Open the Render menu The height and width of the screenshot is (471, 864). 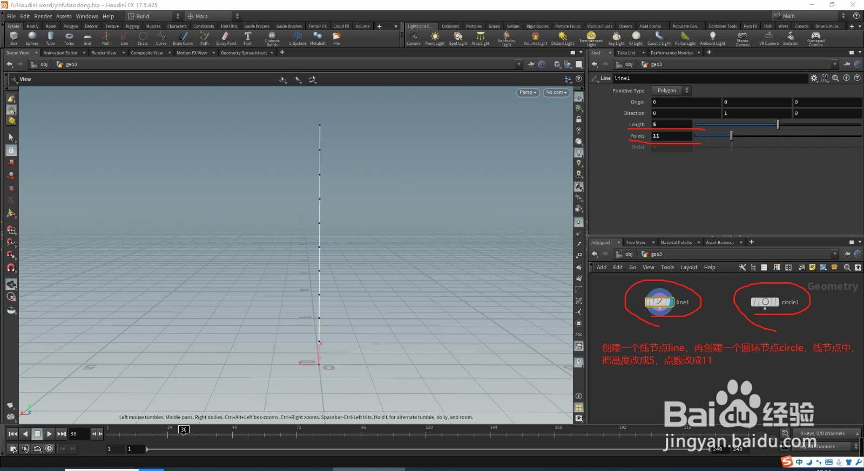pos(43,16)
